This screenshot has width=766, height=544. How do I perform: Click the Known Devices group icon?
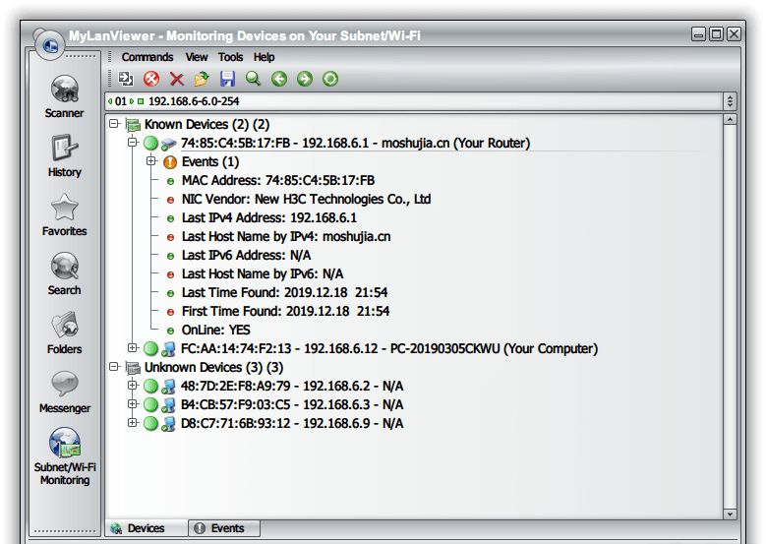[x=133, y=125]
